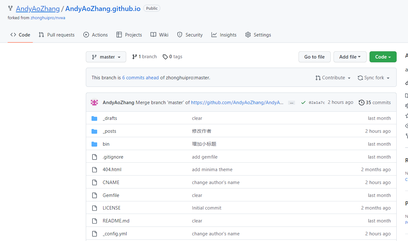Open the Gemfile file
The image size is (408, 241).
click(x=111, y=195)
